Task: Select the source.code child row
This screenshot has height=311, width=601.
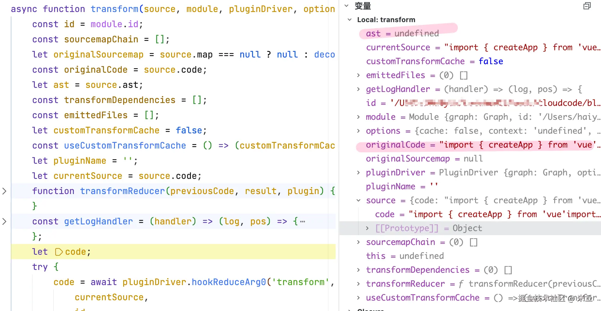Action: tap(470, 214)
